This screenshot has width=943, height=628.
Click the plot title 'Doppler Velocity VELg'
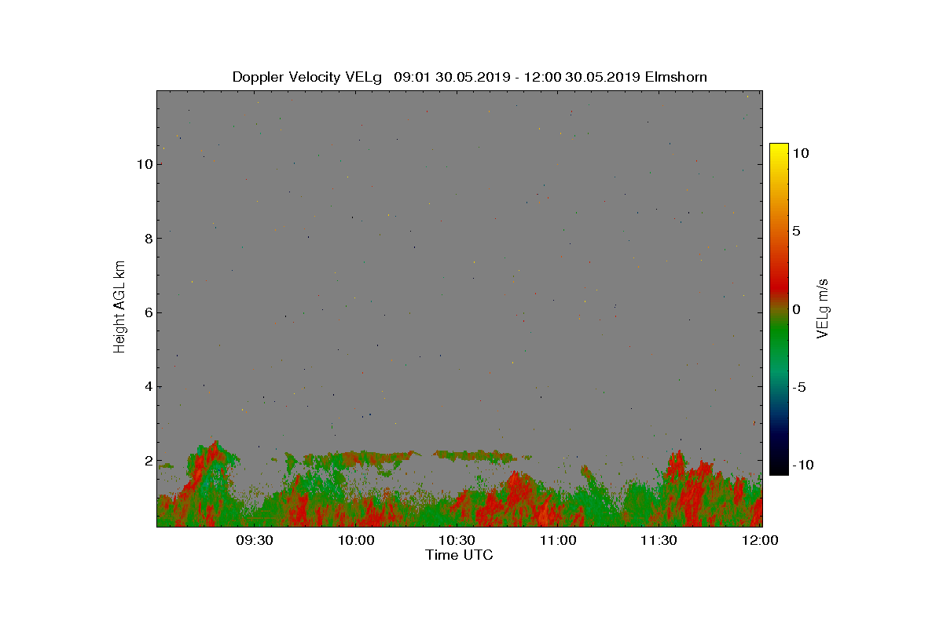tap(306, 77)
